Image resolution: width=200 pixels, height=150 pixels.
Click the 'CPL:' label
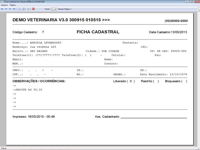point(144,47)
